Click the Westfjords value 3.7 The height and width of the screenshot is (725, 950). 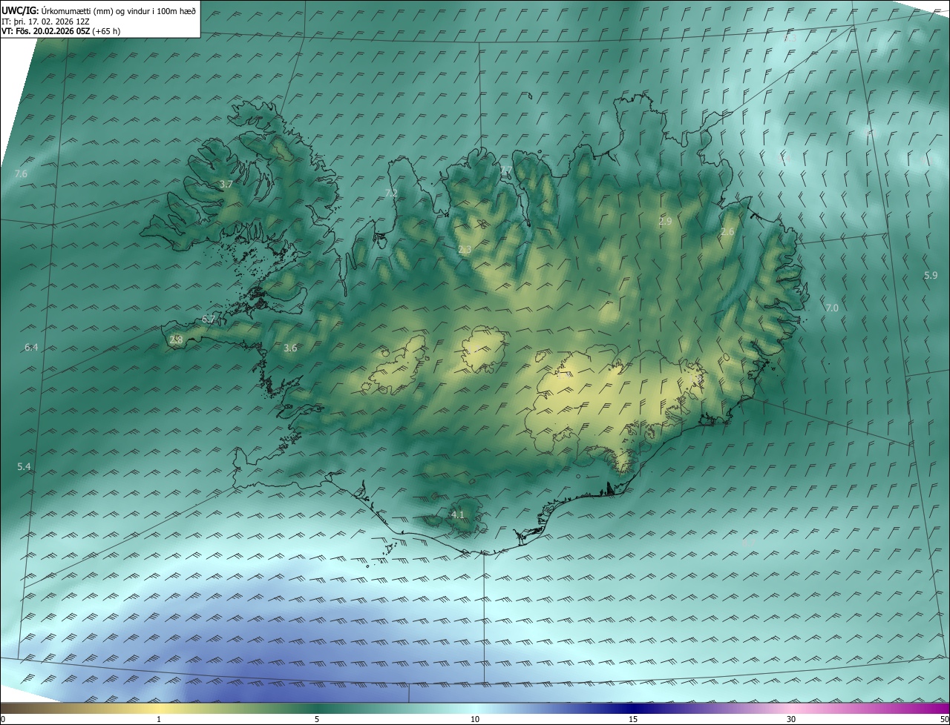click(226, 184)
